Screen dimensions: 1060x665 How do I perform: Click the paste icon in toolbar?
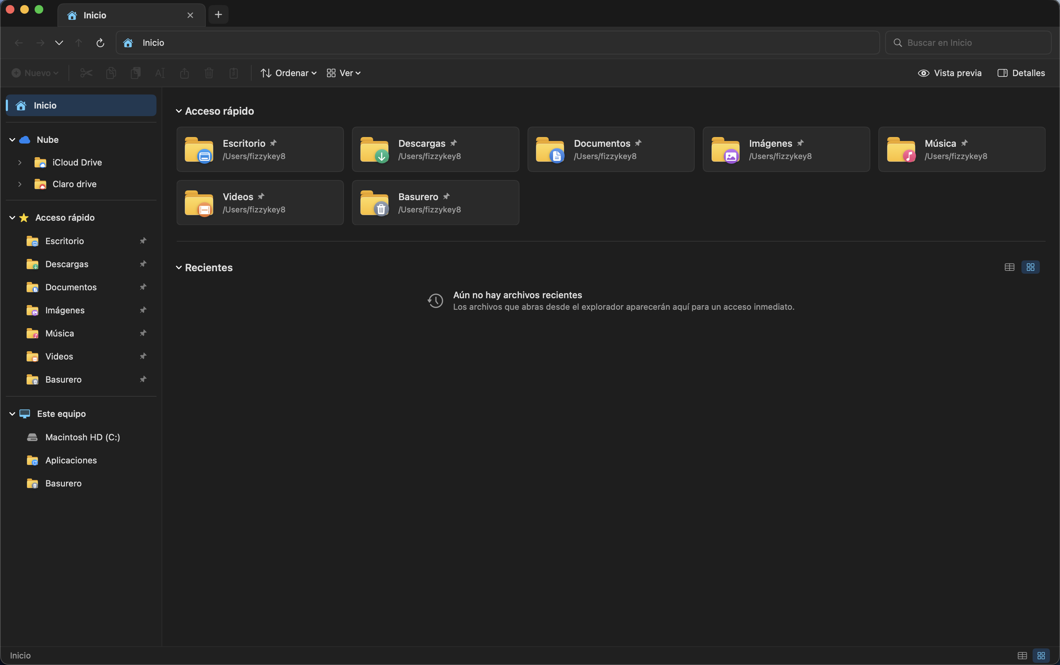point(136,73)
